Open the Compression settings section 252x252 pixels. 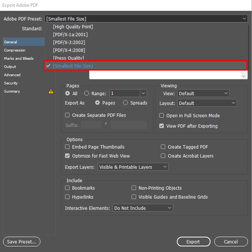[15, 50]
